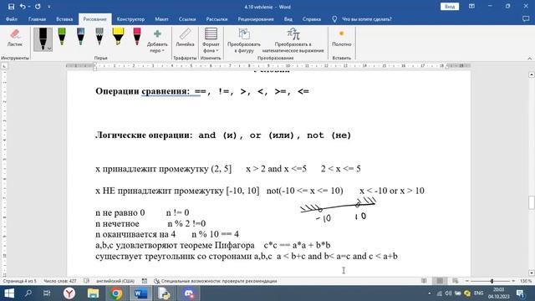The width and height of the screenshot is (535, 301).
Task: Open the Format background (Формат фона) dropdown
Action: (x=211, y=41)
